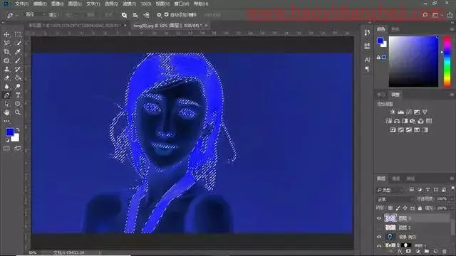
Task: Select the Clone Stamp tool
Action: 6,69
